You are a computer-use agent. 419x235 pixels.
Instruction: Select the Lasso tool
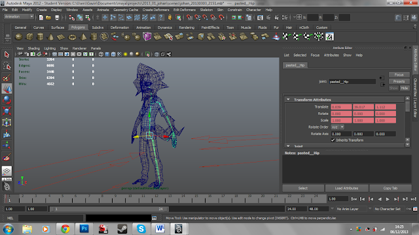[7, 66]
